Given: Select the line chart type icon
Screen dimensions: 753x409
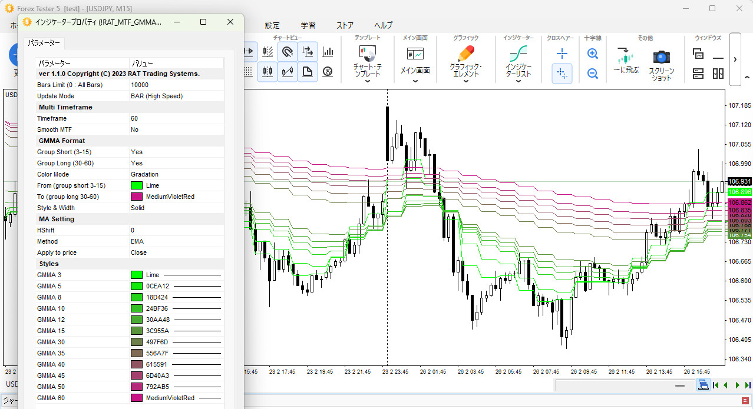Looking at the screenshot, I should [x=288, y=72].
